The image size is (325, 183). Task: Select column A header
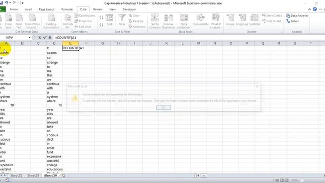7,43
